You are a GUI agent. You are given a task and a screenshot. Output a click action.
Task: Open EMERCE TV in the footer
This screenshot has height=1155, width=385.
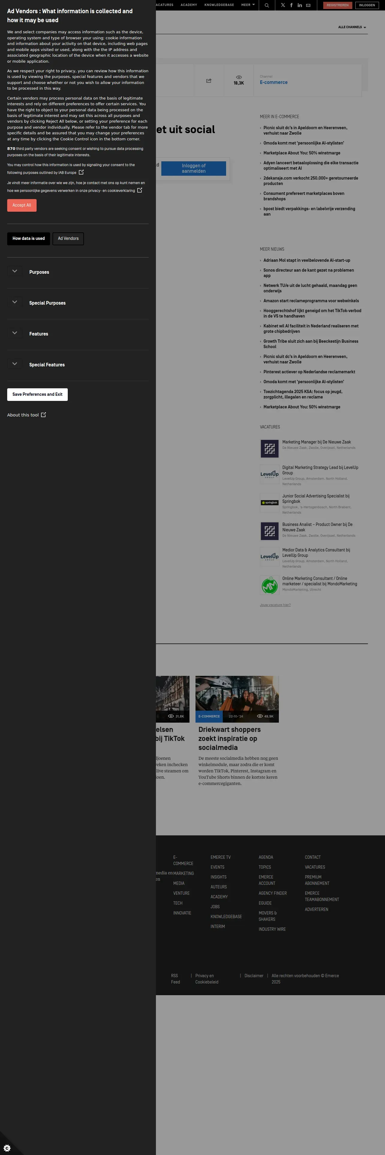pos(220,857)
